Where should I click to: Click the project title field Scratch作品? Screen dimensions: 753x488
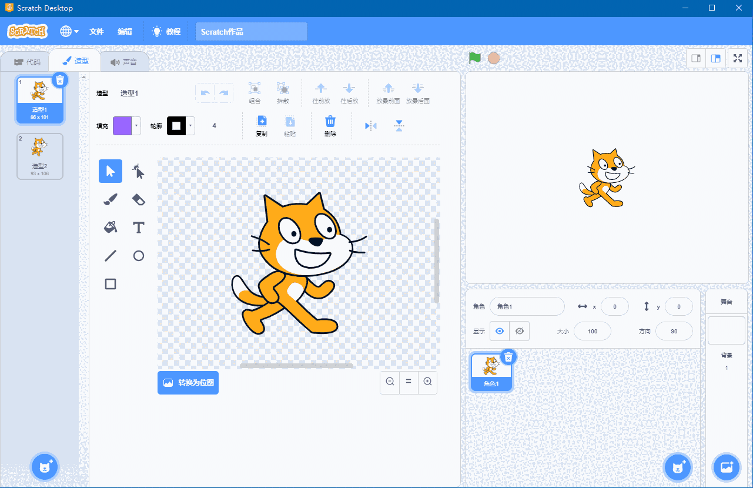pyautogui.click(x=252, y=32)
